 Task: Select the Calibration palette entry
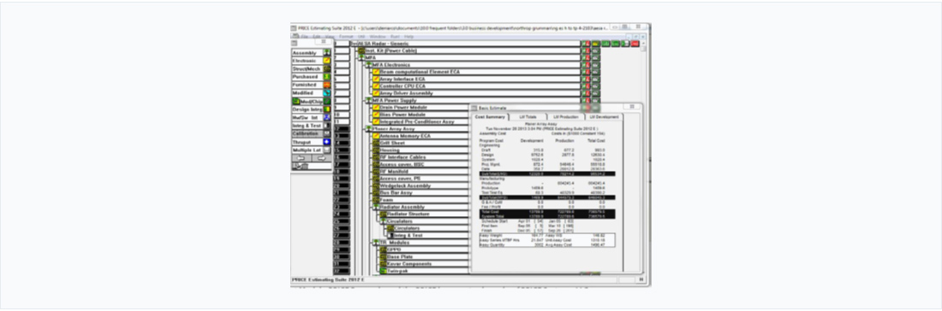311,133
